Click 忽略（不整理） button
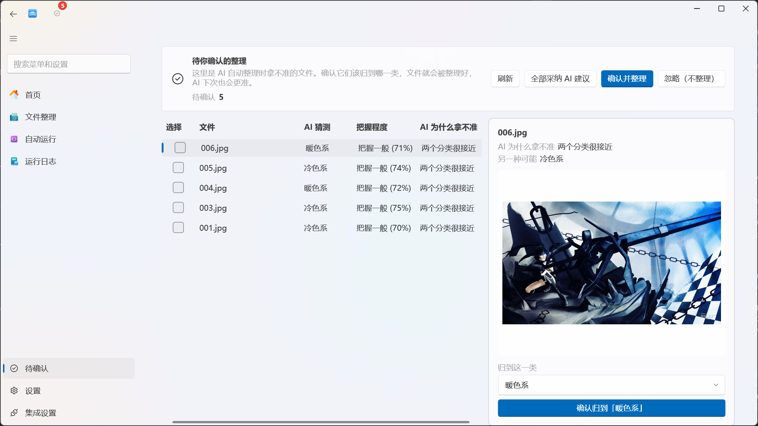The width and height of the screenshot is (758, 426). coord(691,79)
